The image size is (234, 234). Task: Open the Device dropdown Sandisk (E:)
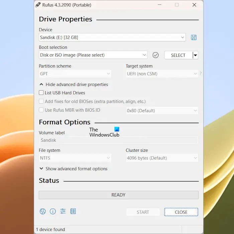pyautogui.click(x=112, y=37)
